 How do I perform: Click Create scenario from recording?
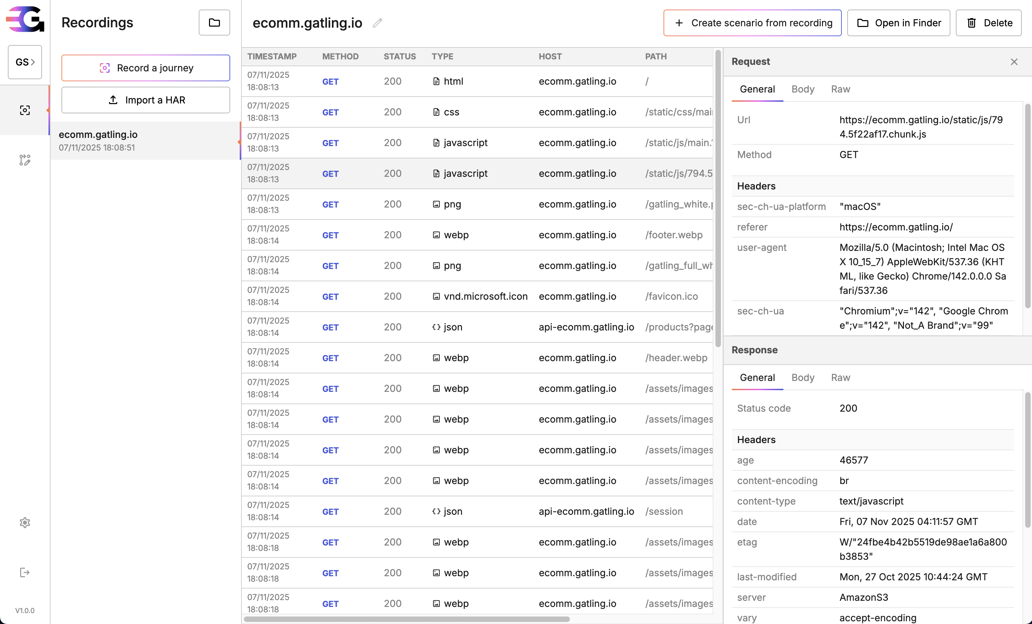pos(752,23)
